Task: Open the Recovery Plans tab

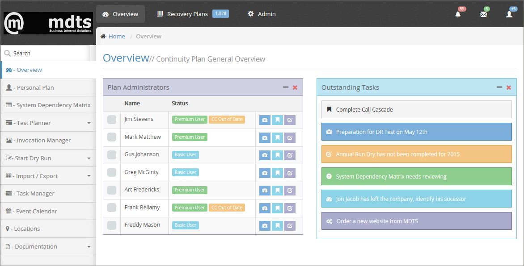Action: (x=193, y=14)
